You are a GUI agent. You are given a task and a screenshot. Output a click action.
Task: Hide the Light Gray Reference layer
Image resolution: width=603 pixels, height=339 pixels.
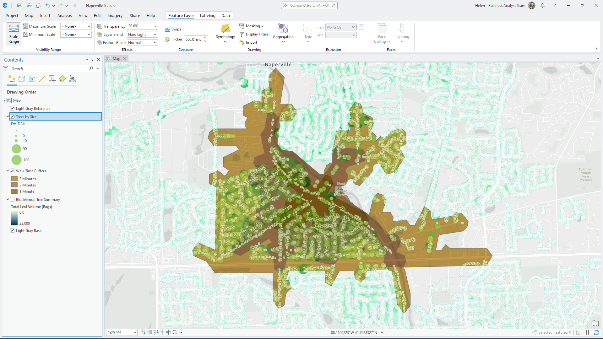coord(12,108)
